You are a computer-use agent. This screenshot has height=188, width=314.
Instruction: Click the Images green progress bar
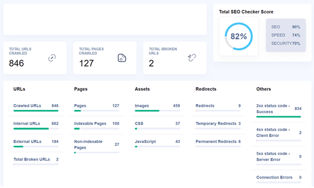click(x=147, y=111)
